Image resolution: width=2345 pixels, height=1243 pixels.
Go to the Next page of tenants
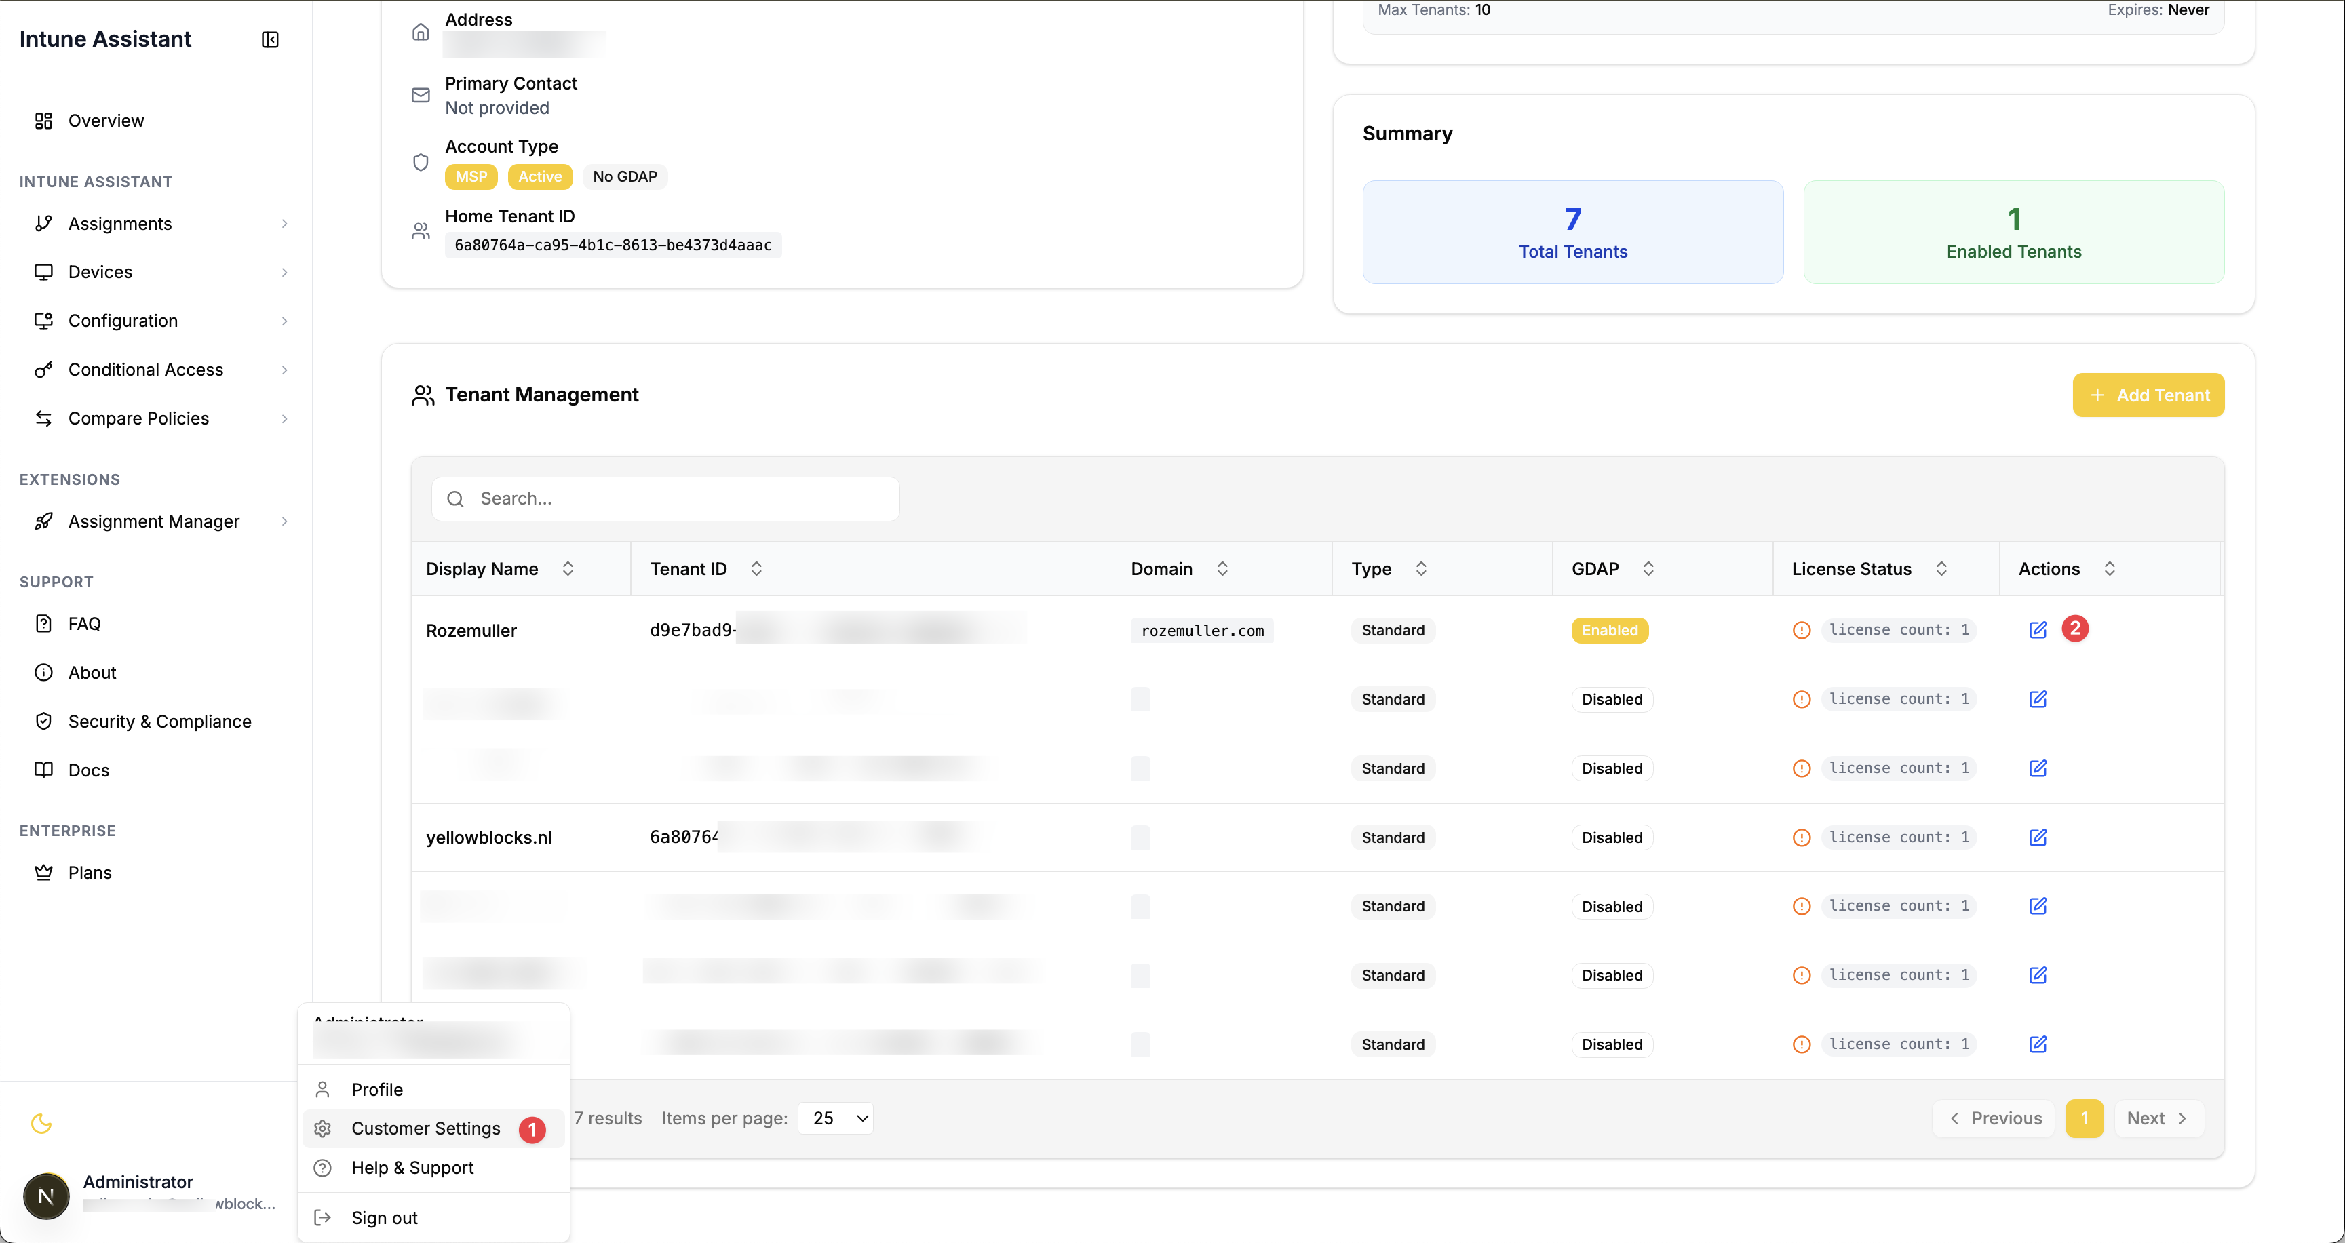tap(2156, 1118)
